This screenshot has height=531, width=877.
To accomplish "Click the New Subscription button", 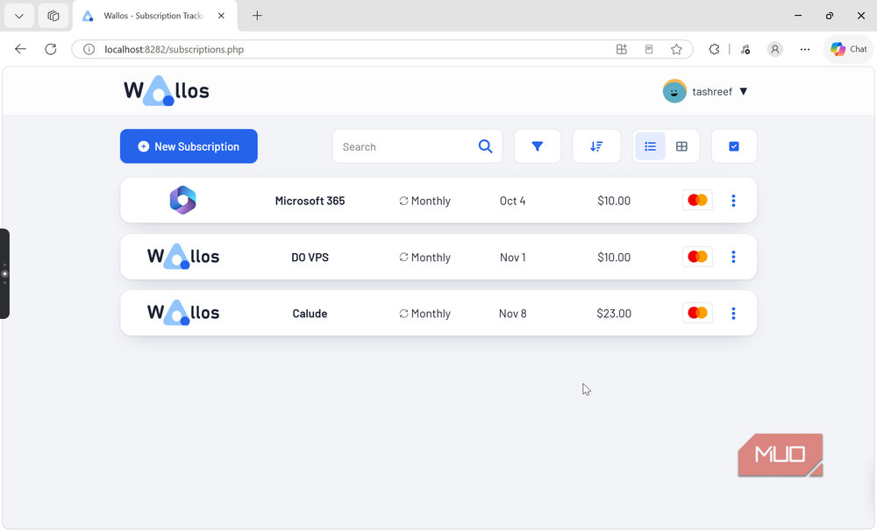I will [189, 146].
